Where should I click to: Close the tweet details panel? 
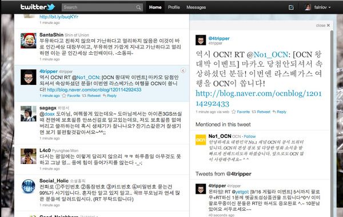point(323,25)
